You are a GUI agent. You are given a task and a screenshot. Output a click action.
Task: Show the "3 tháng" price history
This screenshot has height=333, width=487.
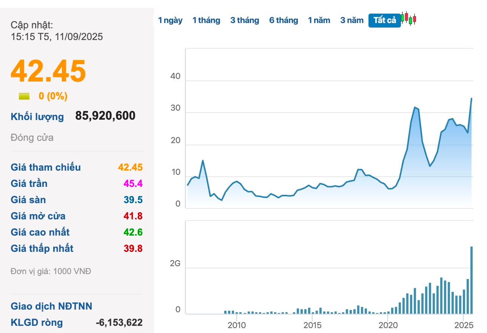coord(245,20)
